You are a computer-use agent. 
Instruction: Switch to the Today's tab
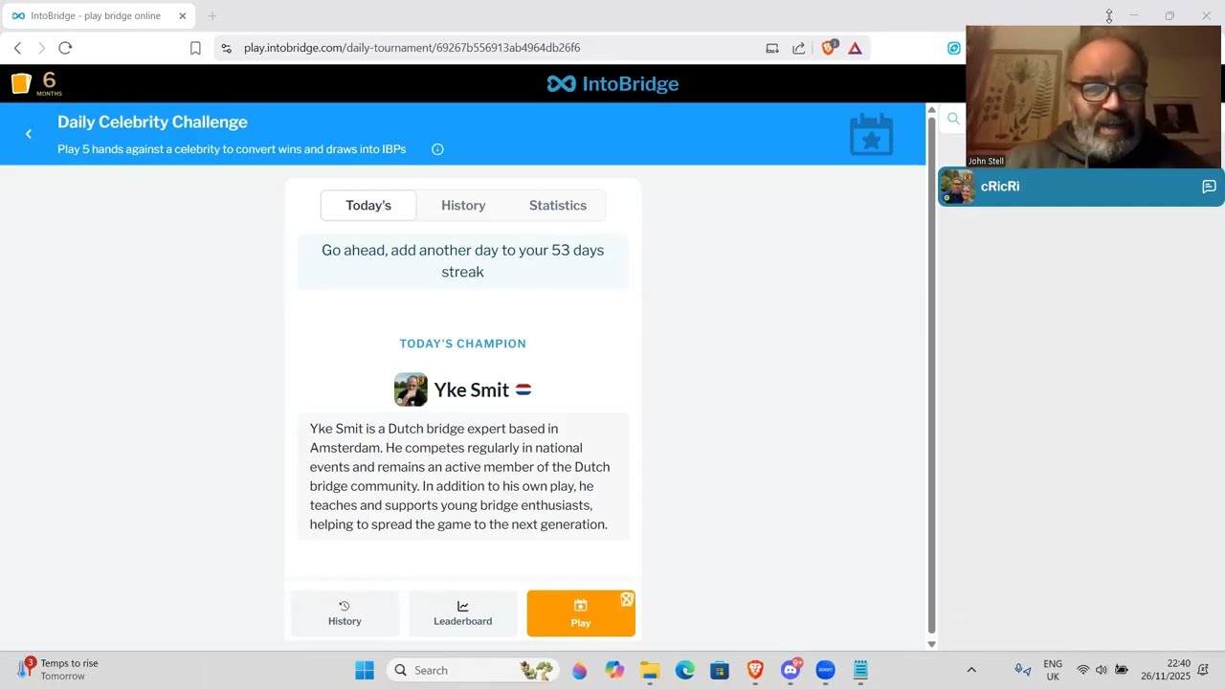coord(368,206)
